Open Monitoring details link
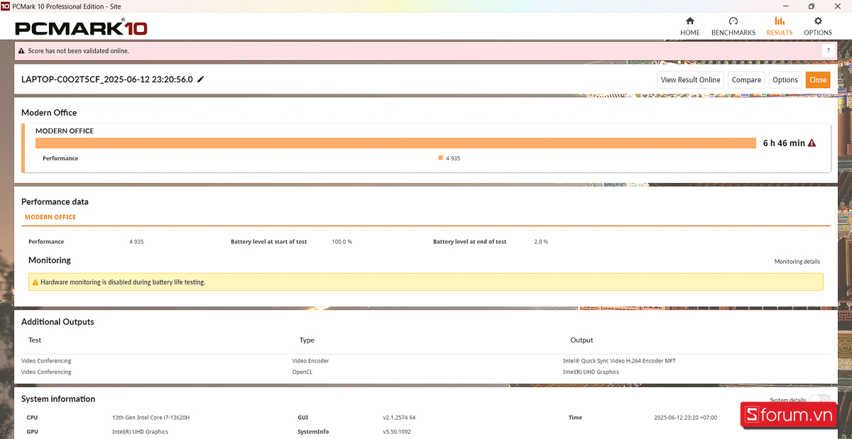Screen dimensions: 852x439 797,262
